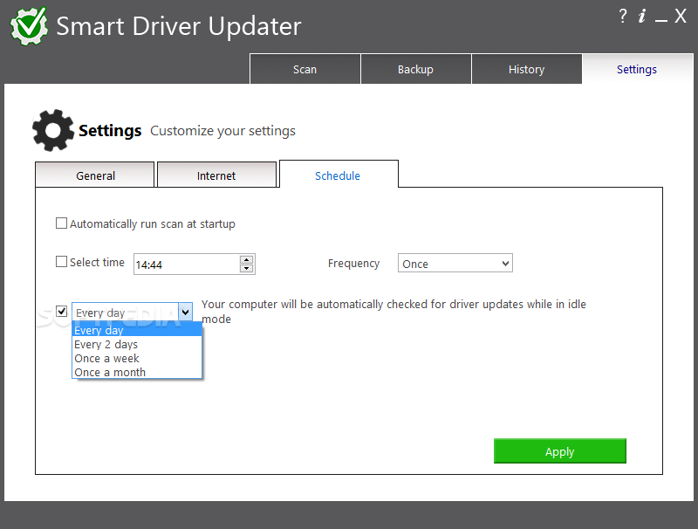
Task: Click the idle mode description text
Action: [x=393, y=312]
